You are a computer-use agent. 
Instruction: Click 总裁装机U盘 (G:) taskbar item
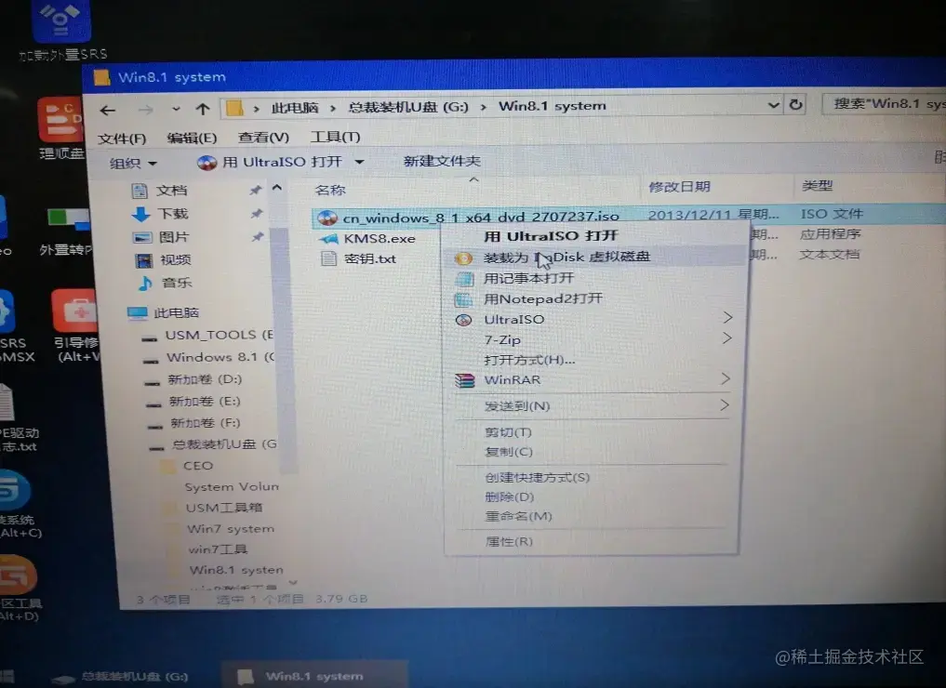(121, 677)
